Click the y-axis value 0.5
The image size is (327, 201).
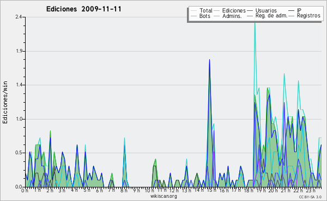click(19, 153)
